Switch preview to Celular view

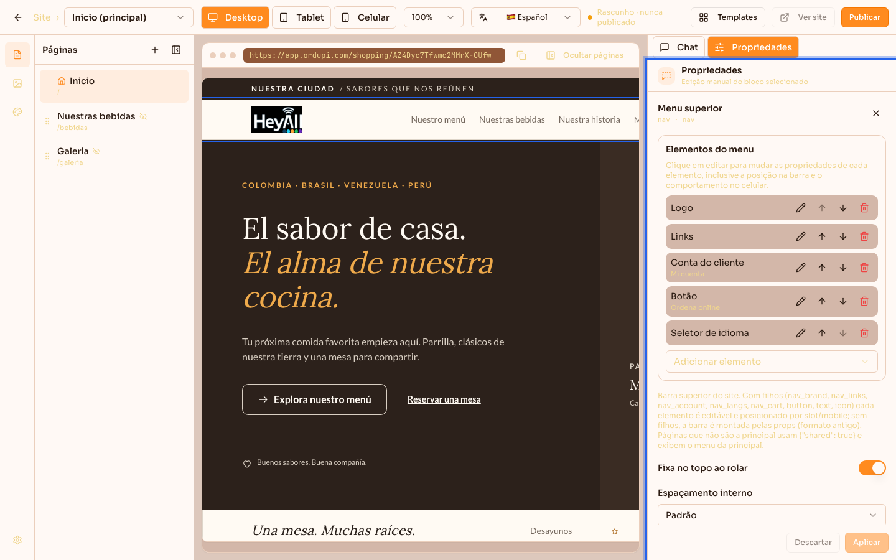click(365, 17)
